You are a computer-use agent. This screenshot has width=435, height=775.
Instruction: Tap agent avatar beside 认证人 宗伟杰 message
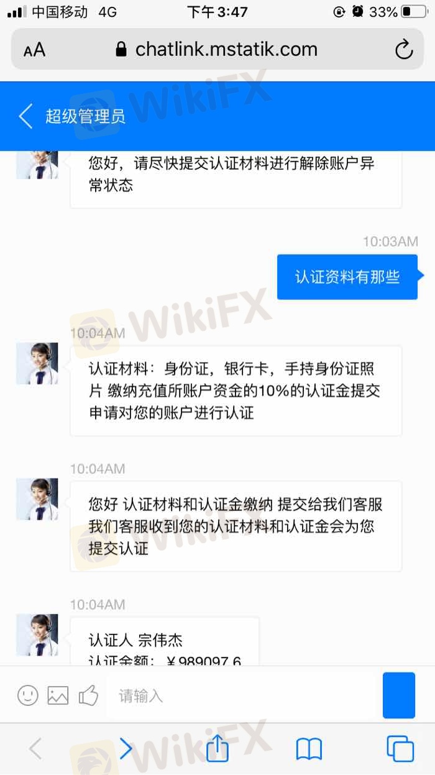(37, 635)
